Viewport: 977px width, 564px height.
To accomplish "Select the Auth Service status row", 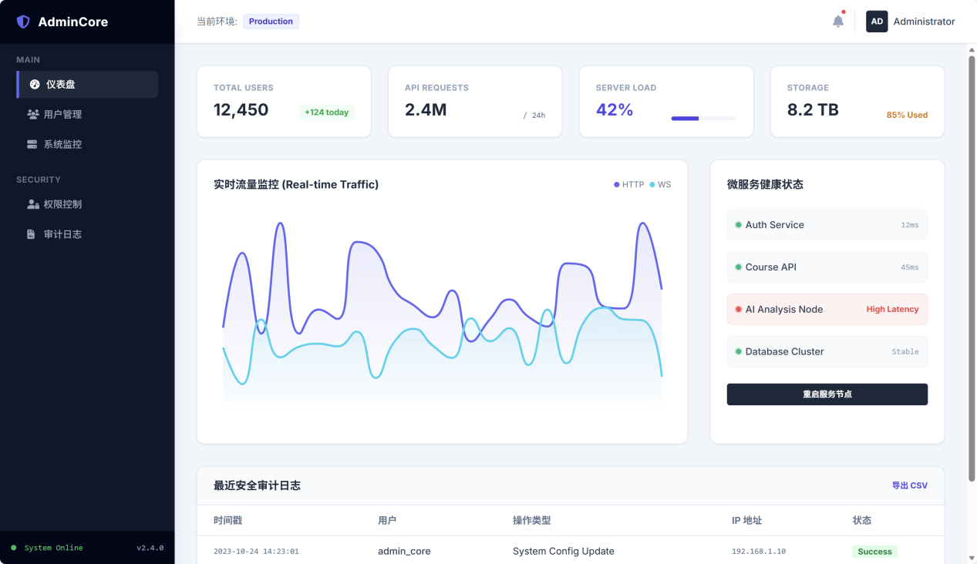I will pos(827,225).
